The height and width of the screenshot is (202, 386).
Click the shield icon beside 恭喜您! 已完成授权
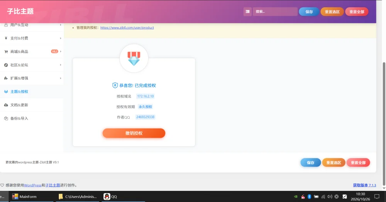pyautogui.click(x=115, y=85)
